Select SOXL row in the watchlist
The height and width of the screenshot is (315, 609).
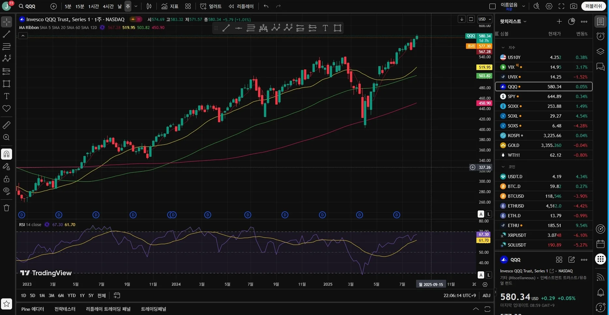coord(544,116)
